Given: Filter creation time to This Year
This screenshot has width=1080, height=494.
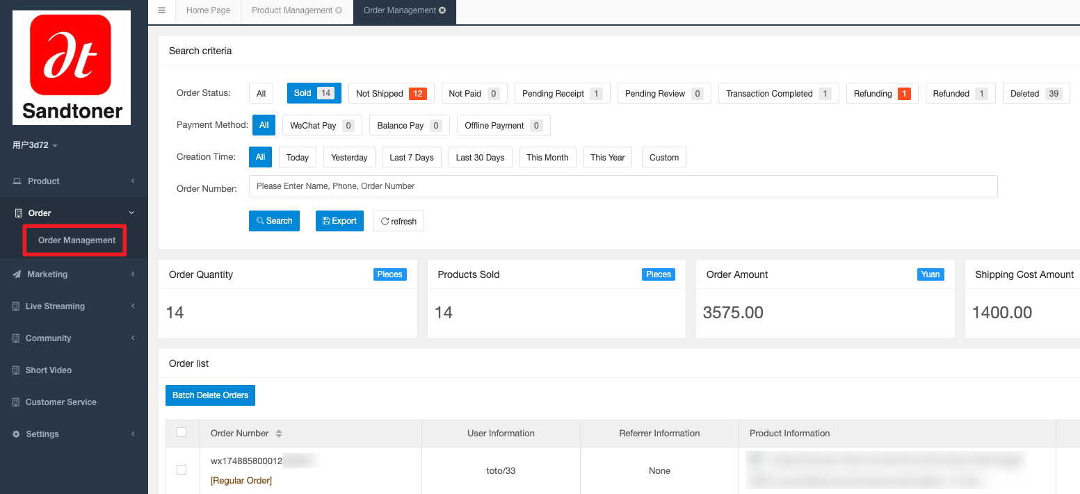Looking at the screenshot, I should pyautogui.click(x=608, y=157).
